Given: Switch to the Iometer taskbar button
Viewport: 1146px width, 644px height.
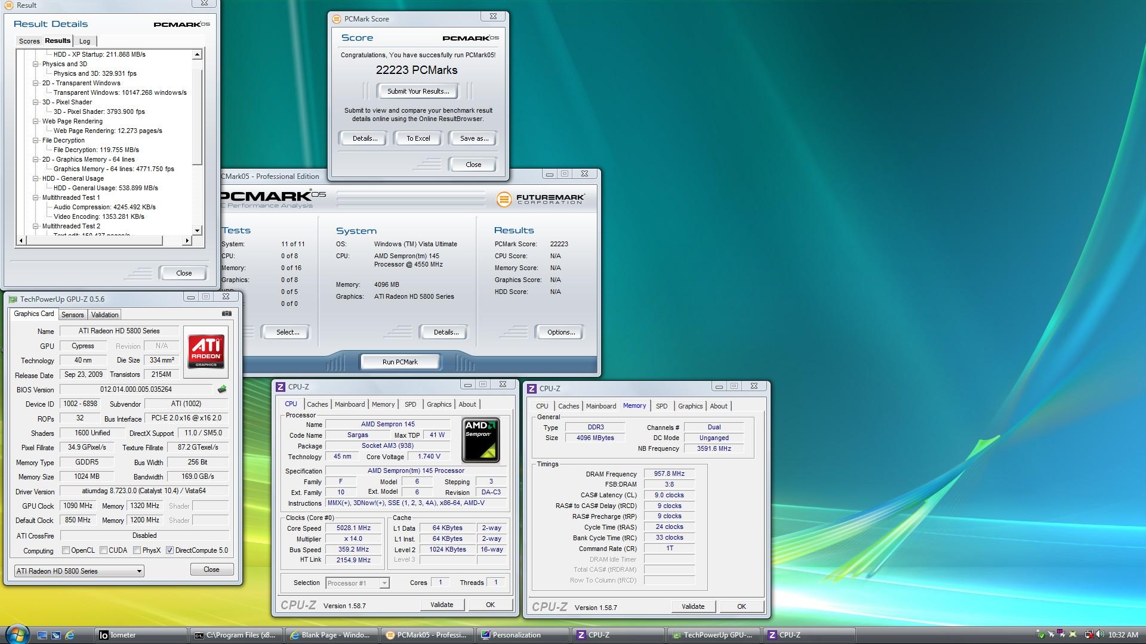Looking at the screenshot, I should click(x=141, y=635).
